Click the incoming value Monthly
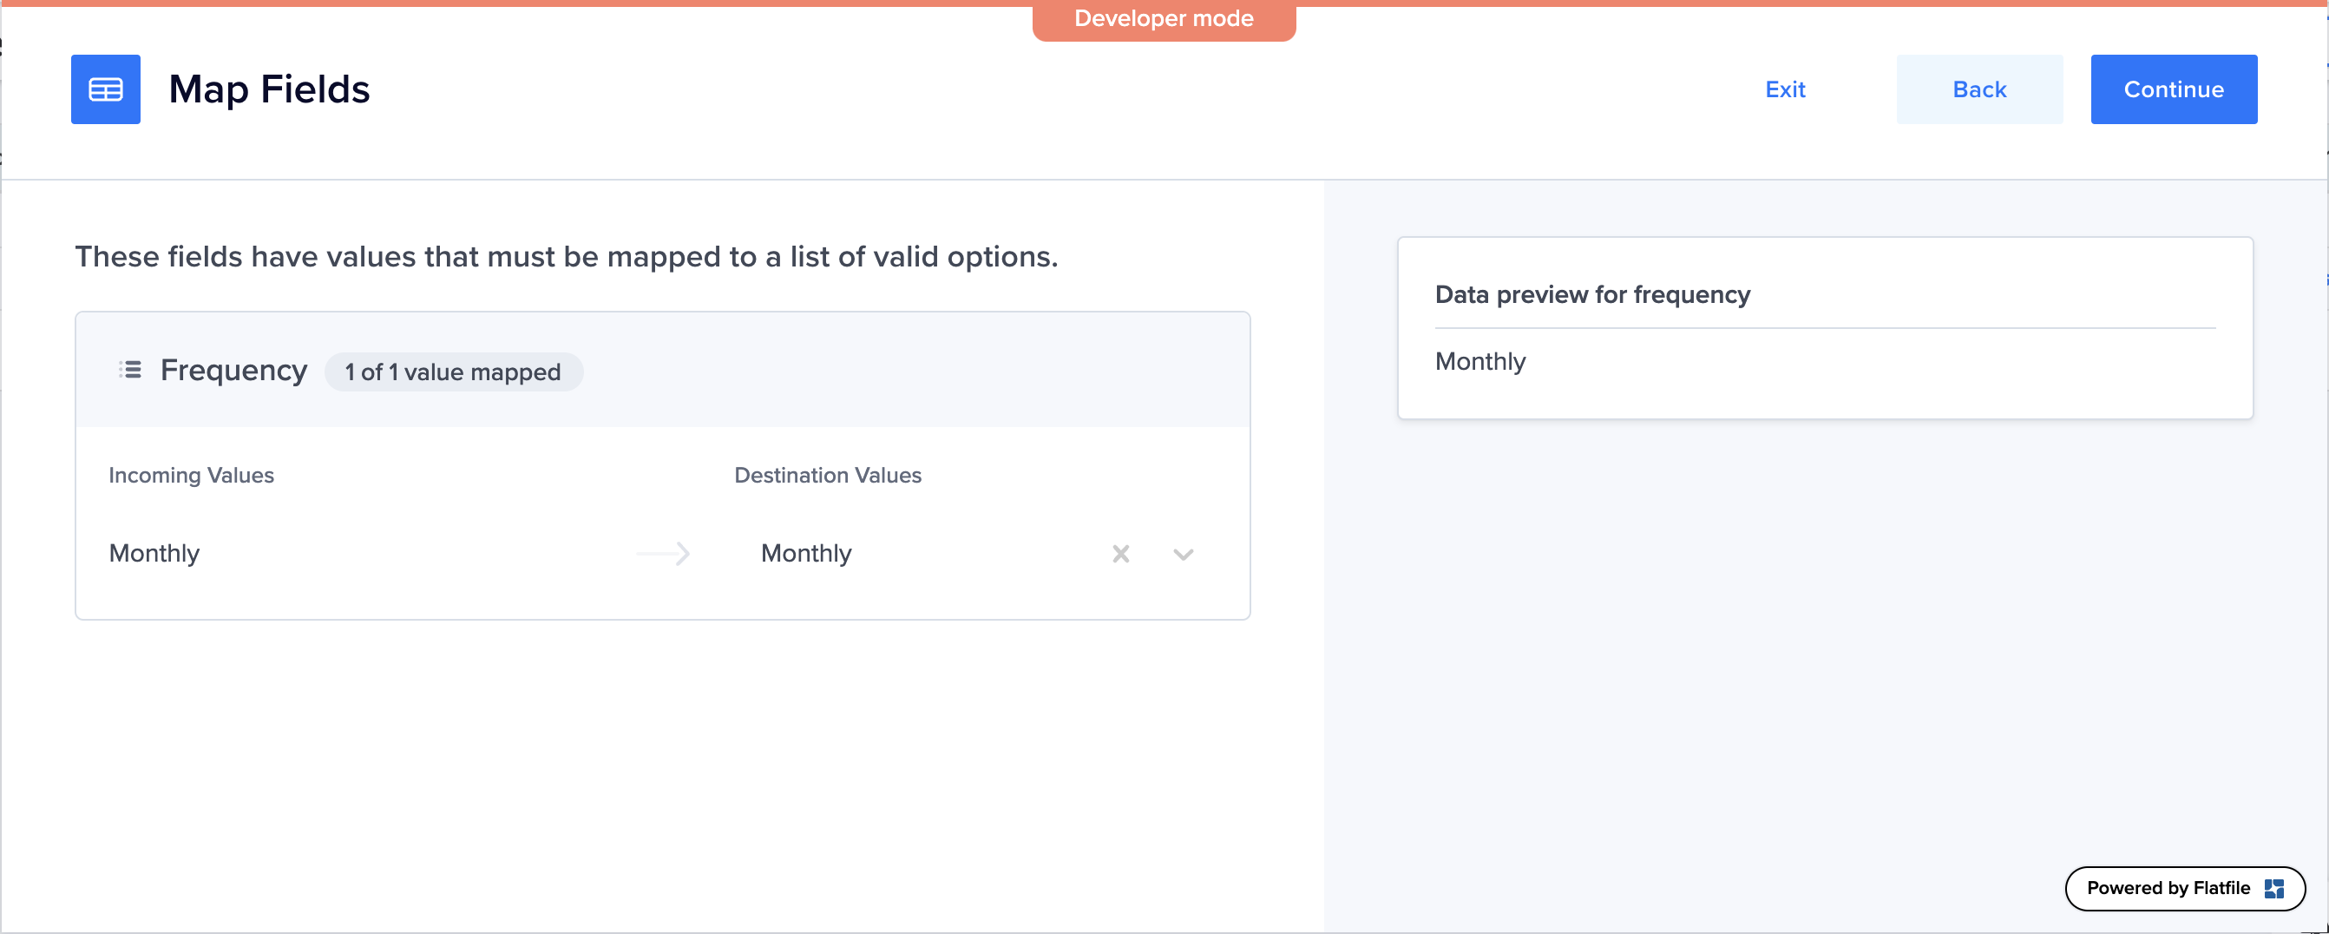This screenshot has height=934, width=2329. (x=154, y=552)
